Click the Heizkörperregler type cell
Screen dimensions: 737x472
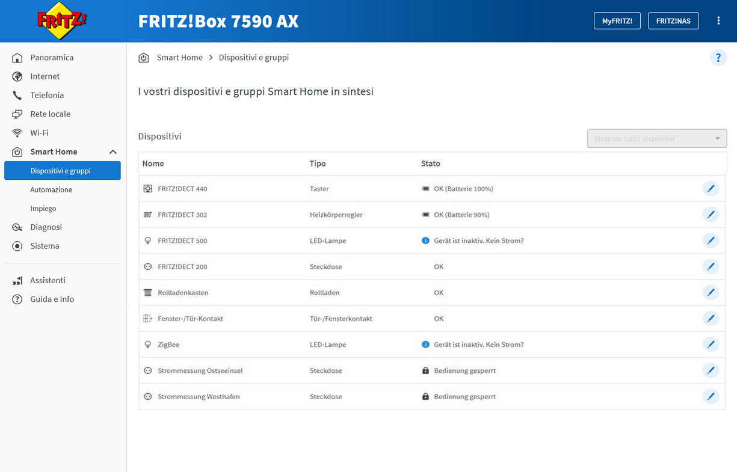pyautogui.click(x=336, y=215)
